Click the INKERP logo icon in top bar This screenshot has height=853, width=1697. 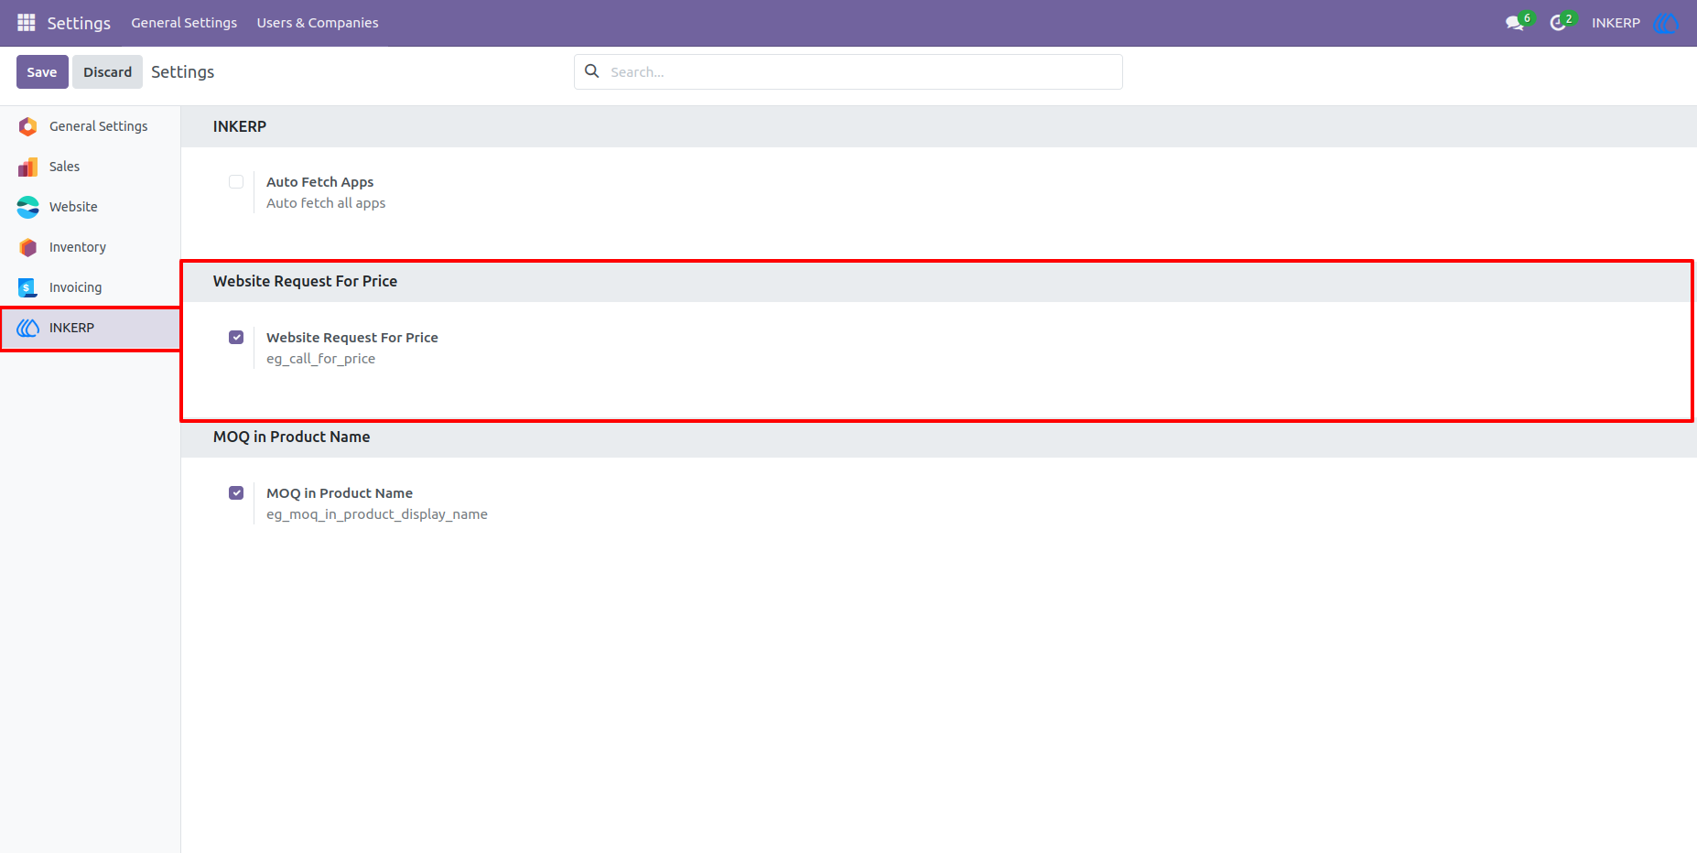[1666, 23]
